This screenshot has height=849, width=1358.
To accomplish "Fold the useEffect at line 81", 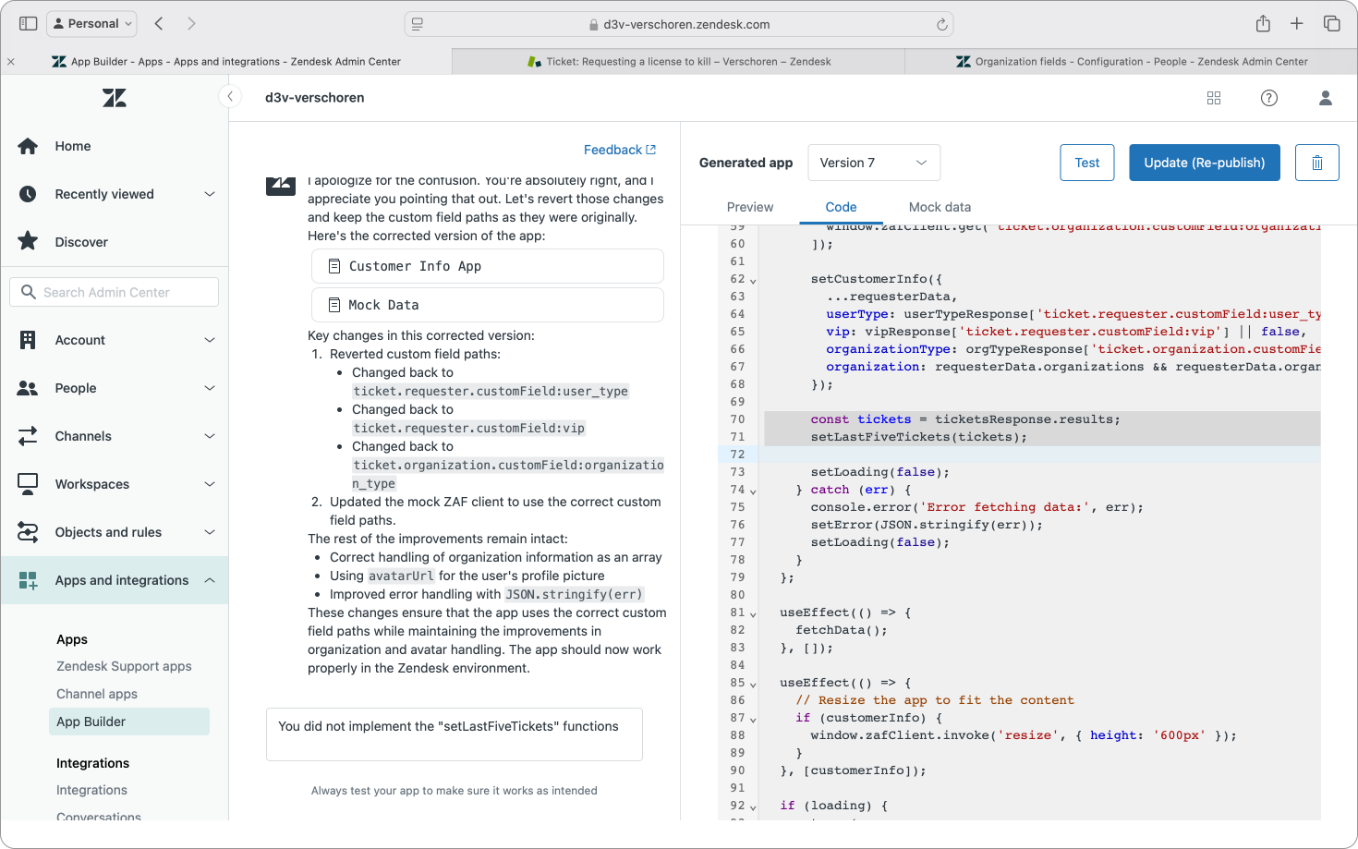I will tap(753, 614).
